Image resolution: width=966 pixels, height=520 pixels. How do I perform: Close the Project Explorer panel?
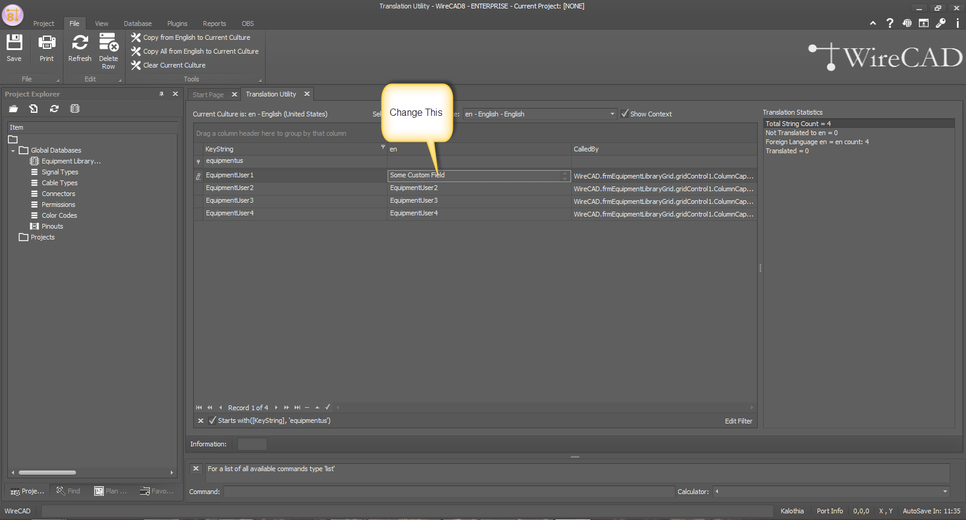coord(175,94)
